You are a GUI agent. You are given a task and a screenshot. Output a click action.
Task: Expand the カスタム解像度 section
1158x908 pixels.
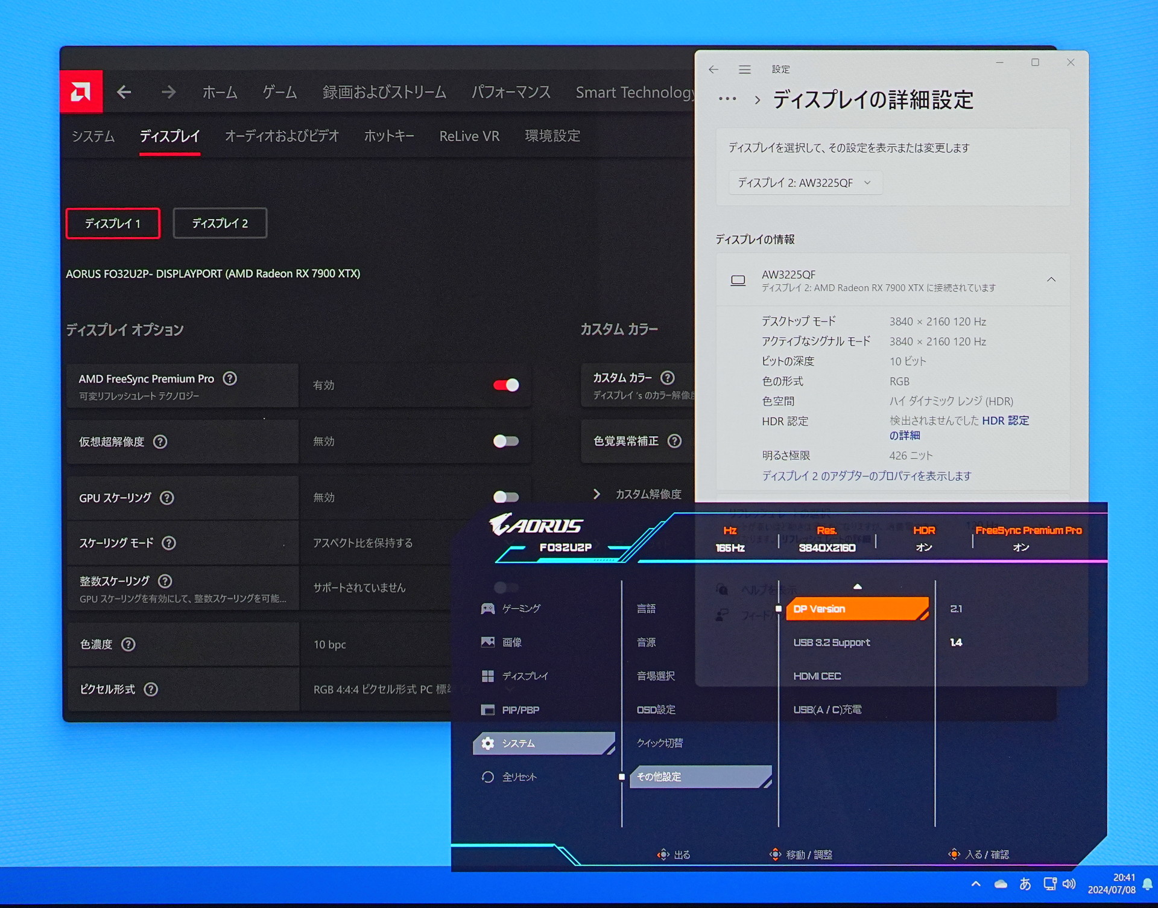tap(639, 494)
